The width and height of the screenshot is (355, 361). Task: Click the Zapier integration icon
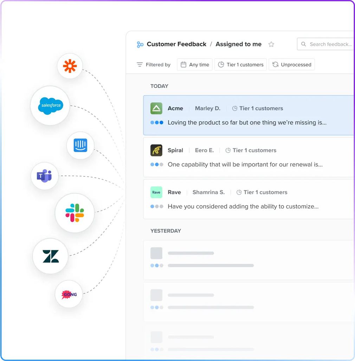(70, 66)
